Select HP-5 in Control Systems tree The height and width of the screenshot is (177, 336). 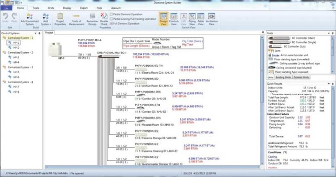tap(16, 72)
